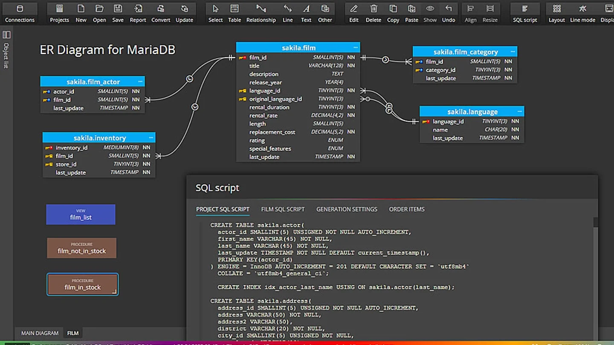Switch to MAIN DIAGRAM tab
Screen dimensions: 614x345
[40, 333]
